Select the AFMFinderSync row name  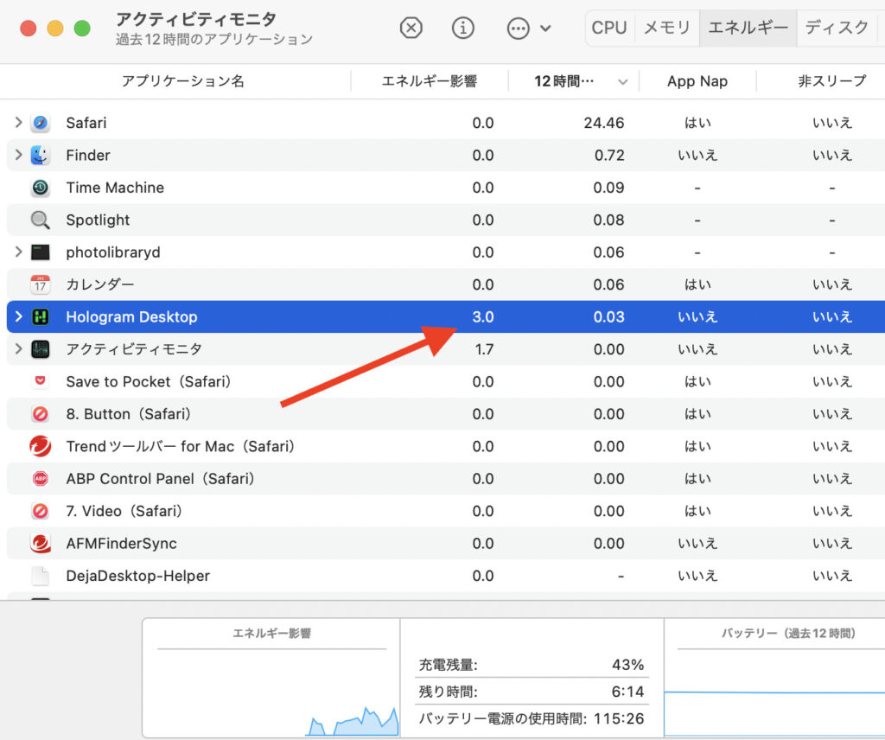tap(121, 543)
